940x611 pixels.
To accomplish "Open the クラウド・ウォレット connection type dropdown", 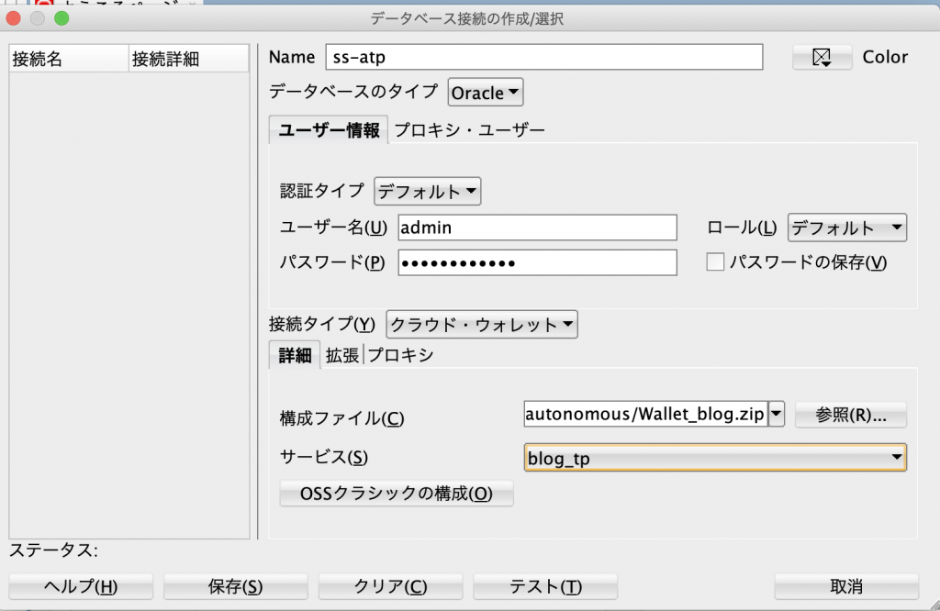I will point(481,324).
